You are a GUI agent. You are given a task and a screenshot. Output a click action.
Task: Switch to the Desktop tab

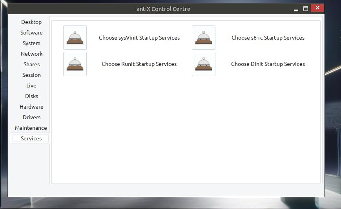click(x=31, y=22)
